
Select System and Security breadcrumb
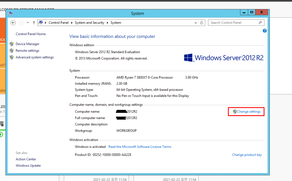tap(90, 23)
